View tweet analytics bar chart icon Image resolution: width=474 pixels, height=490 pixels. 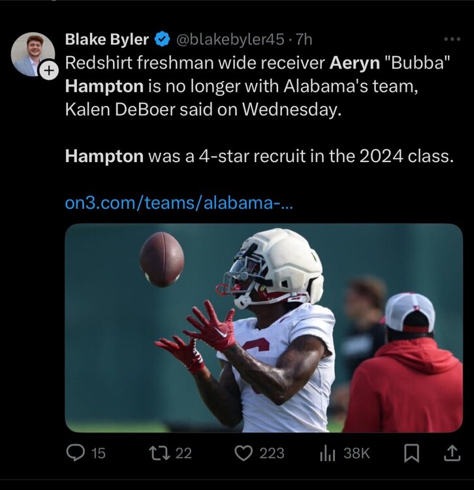tap(327, 453)
